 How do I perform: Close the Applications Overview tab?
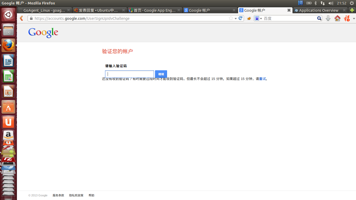[345, 10]
